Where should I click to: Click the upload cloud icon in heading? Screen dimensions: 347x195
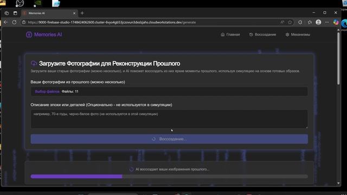click(34, 64)
